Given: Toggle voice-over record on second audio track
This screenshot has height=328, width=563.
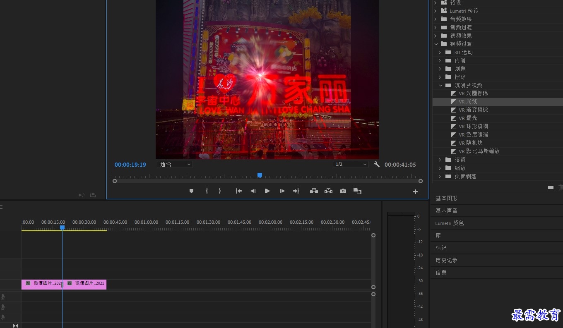Looking at the screenshot, I should pyautogui.click(x=2, y=307).
